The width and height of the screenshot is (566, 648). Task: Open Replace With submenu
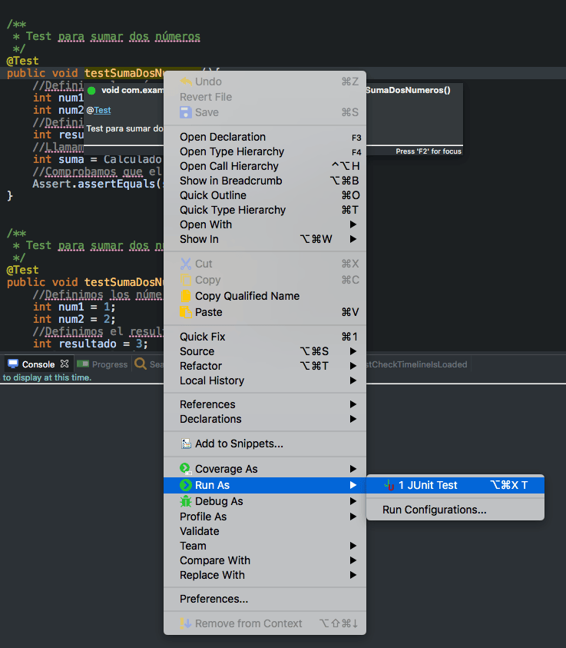tap(265, 575)
